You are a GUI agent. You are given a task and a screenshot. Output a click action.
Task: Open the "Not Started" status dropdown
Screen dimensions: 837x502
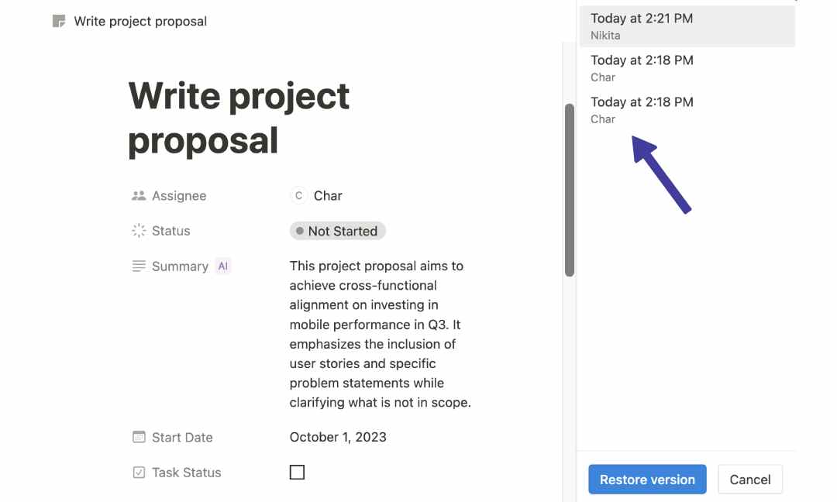point(337,230)
